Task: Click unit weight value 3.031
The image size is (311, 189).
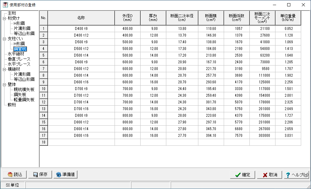Action: tap(288, 136)
